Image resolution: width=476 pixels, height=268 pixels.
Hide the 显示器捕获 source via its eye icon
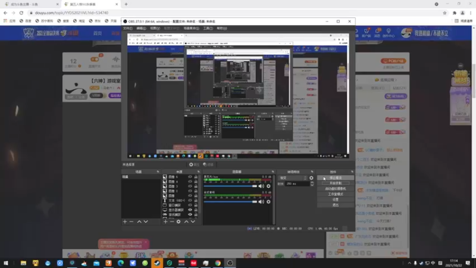190,210
